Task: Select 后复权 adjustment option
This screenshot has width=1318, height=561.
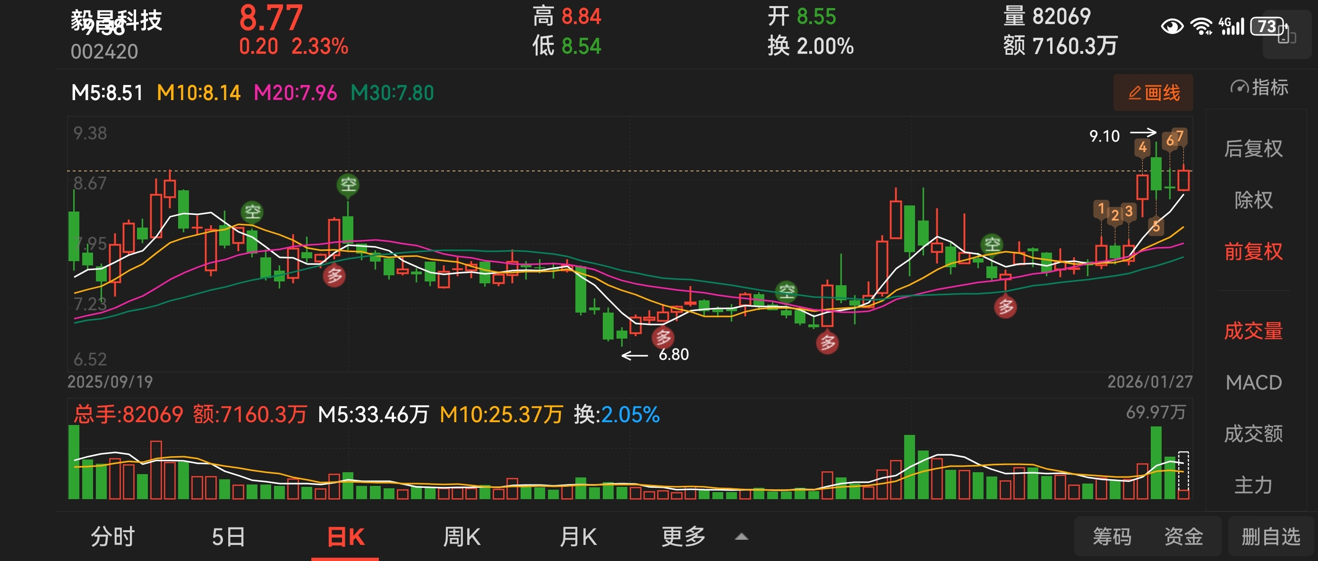Action: click(x=1253, y=149)
